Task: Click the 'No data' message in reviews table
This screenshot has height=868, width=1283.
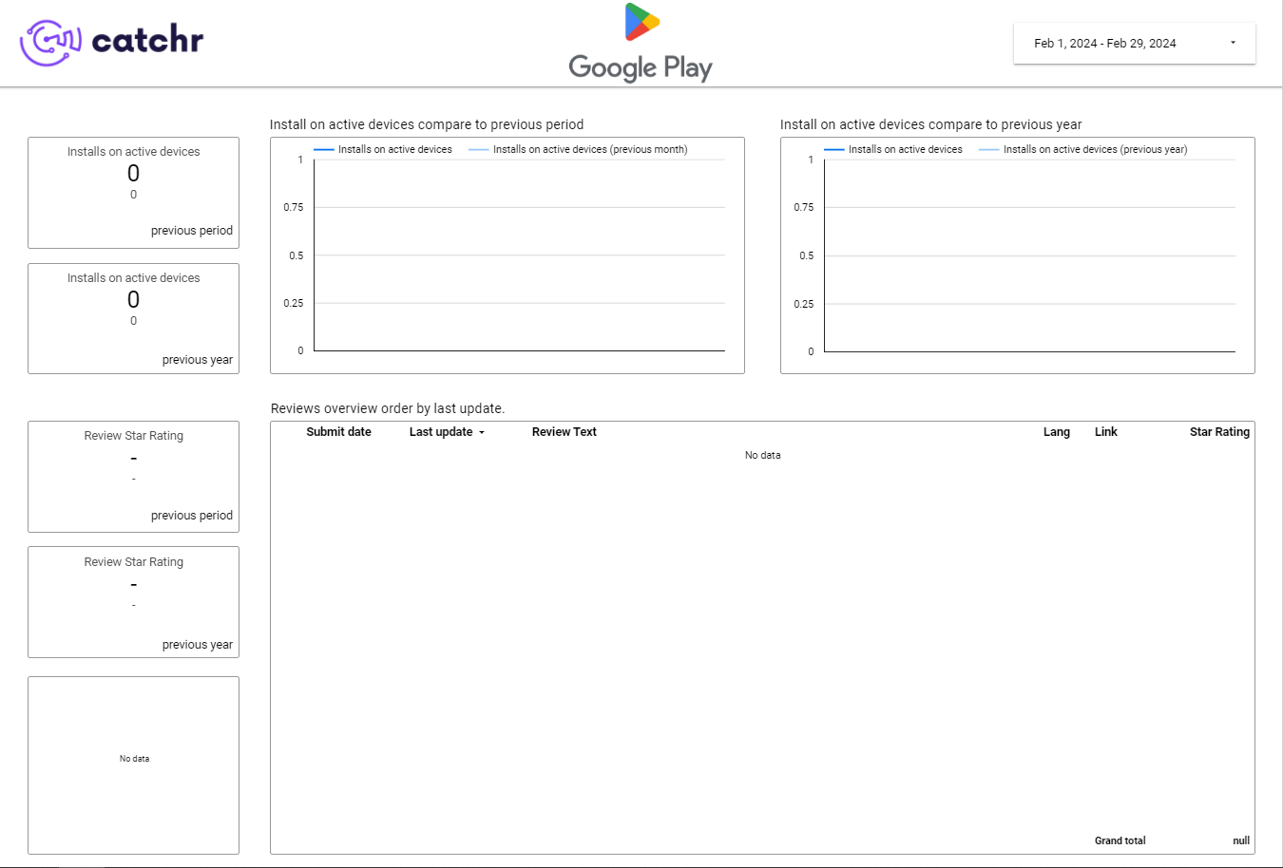Action: 762,455
